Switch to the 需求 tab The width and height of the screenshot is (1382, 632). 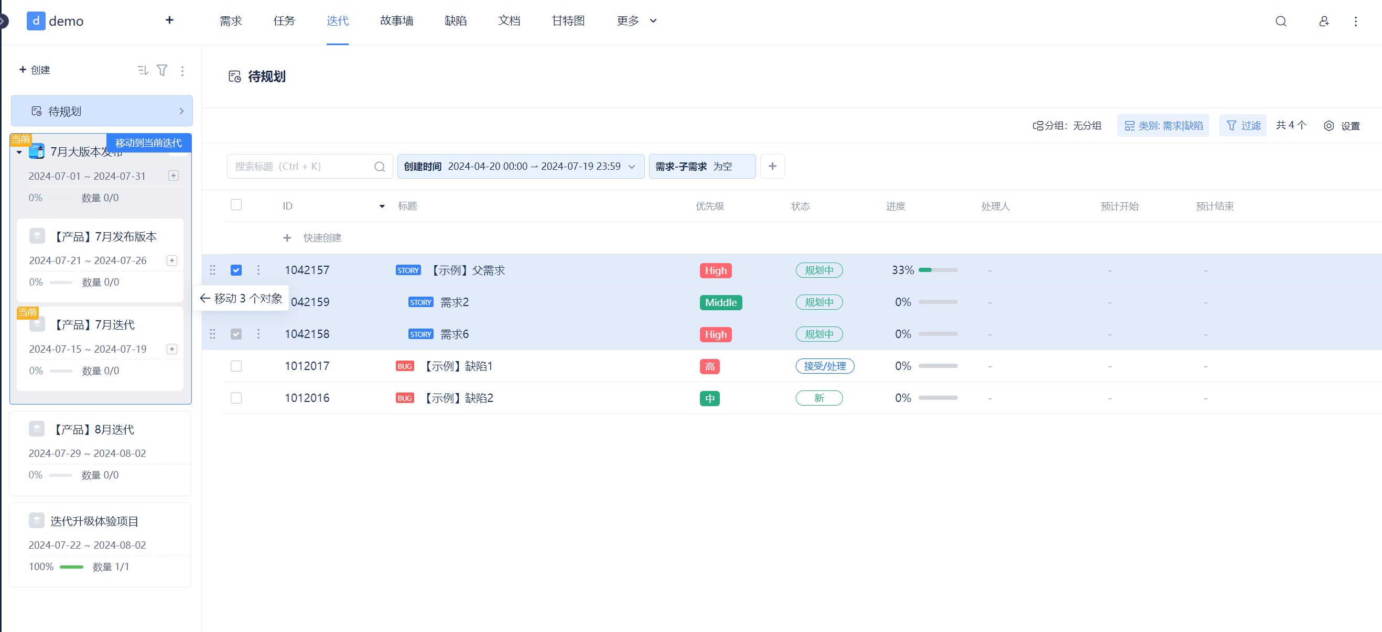click(x=231, y=21)
